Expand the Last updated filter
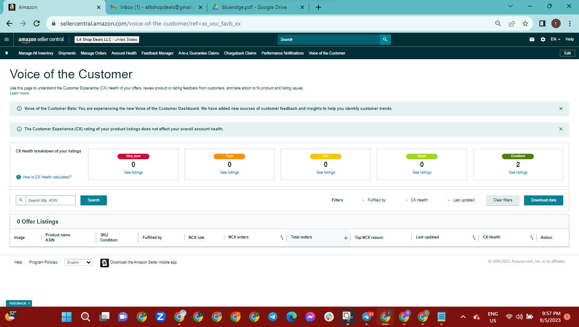579x327 pixels. click(461, 200)
